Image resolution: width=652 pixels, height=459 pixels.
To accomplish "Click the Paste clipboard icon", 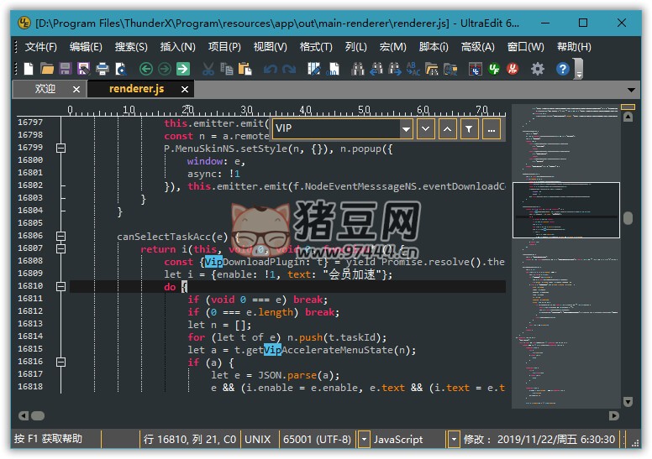I will (x=245, y=69).
